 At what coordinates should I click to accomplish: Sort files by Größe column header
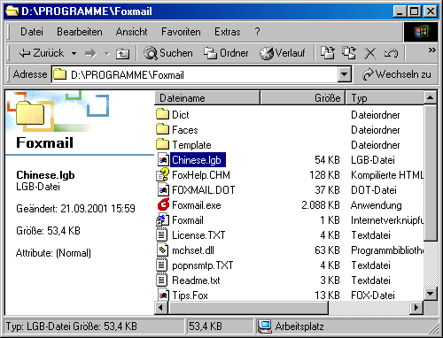coord(302,98)
